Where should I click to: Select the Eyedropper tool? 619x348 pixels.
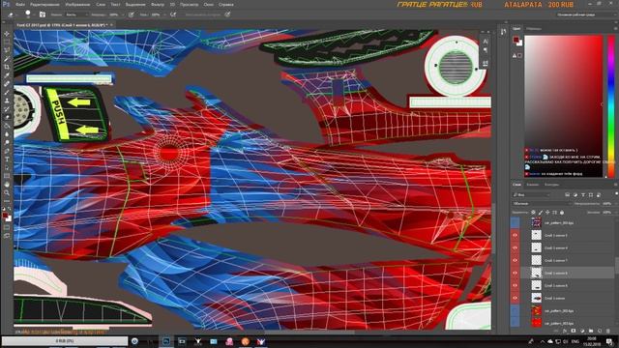pos(7,75)
